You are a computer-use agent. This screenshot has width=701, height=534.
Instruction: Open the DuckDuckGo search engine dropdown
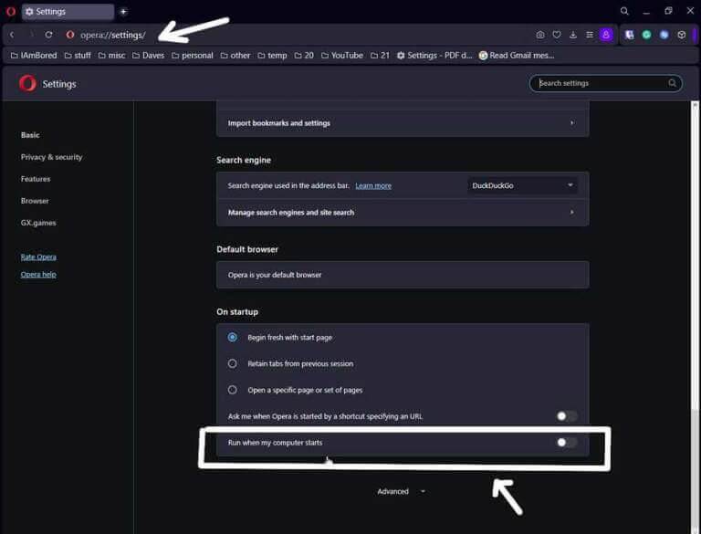522,185
